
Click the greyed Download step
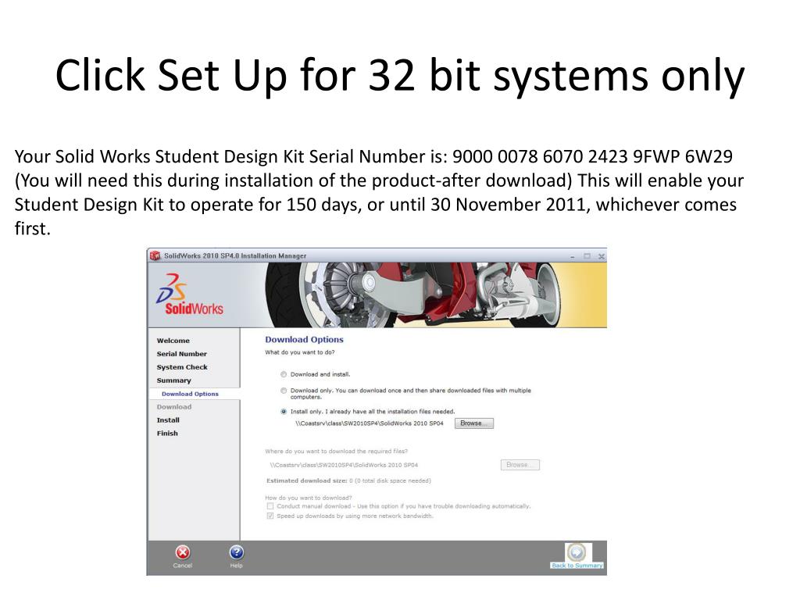coord(174,407)
